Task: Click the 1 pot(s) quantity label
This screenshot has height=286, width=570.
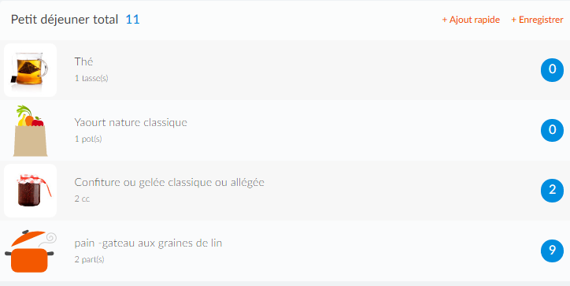Action: click(x=88, y=139)
